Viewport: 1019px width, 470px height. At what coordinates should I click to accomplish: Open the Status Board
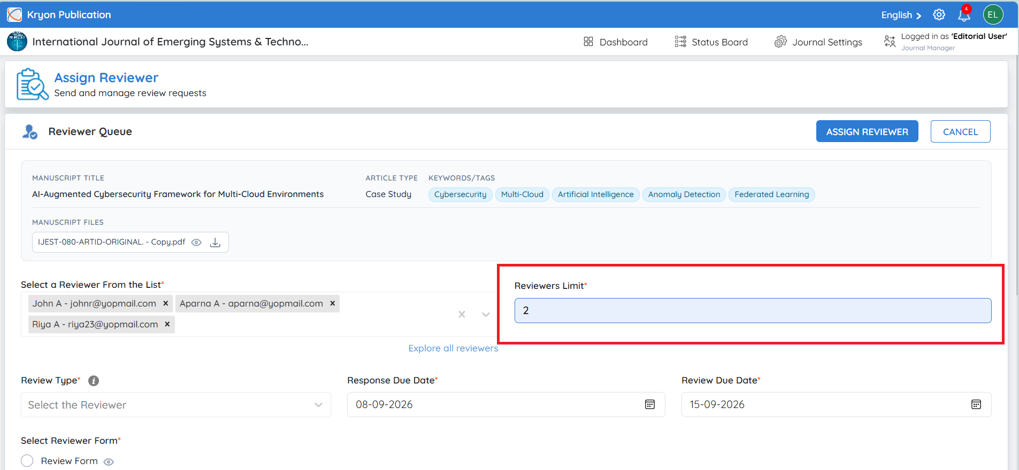click(x=711, y=42)
